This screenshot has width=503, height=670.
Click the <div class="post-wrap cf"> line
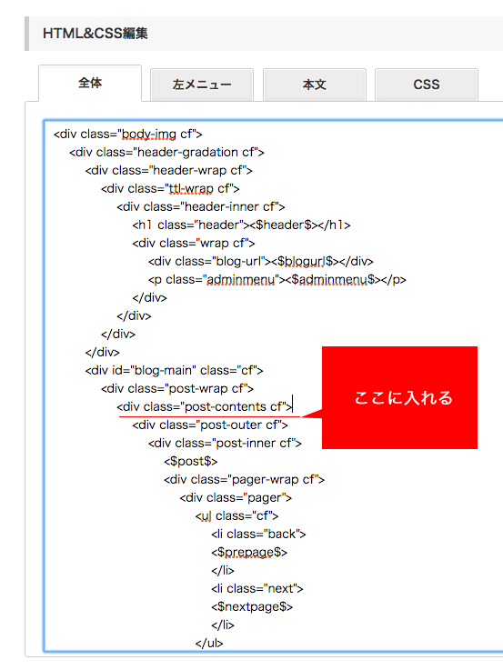point(177,388)
